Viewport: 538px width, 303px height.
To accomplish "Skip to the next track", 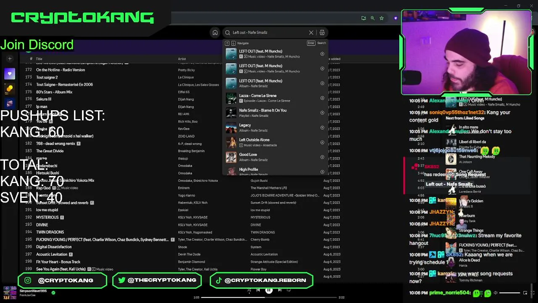I will tap(280, 290).
